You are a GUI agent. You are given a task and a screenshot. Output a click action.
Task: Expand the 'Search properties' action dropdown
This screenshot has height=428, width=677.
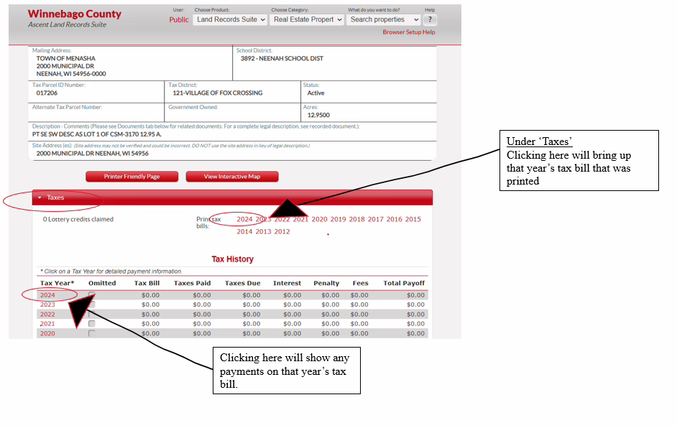tap(384, 19)
